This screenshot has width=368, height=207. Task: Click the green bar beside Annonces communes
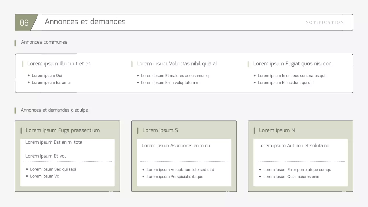coord(16,43)
